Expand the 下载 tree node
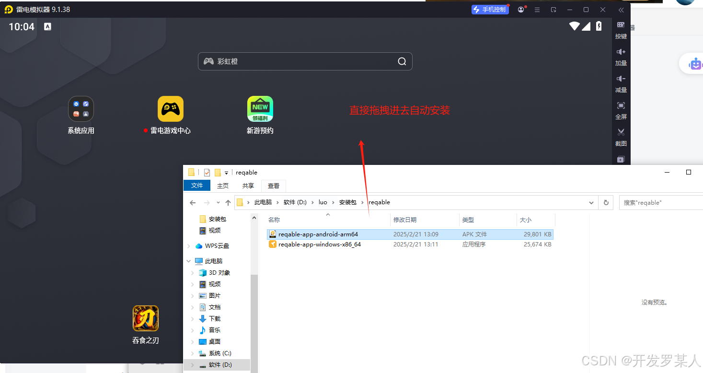Image resolution: width=703 pixels, height=373 pixels. coord(193,319)
